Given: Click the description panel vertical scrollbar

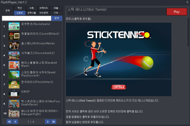Looking at the screenshot, I should pyautogui.click(x=188, y=32).
